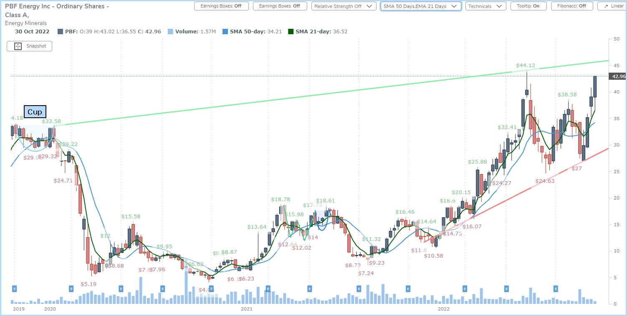
Task: Click the $20.15 price label
Action: coord(461,192)
